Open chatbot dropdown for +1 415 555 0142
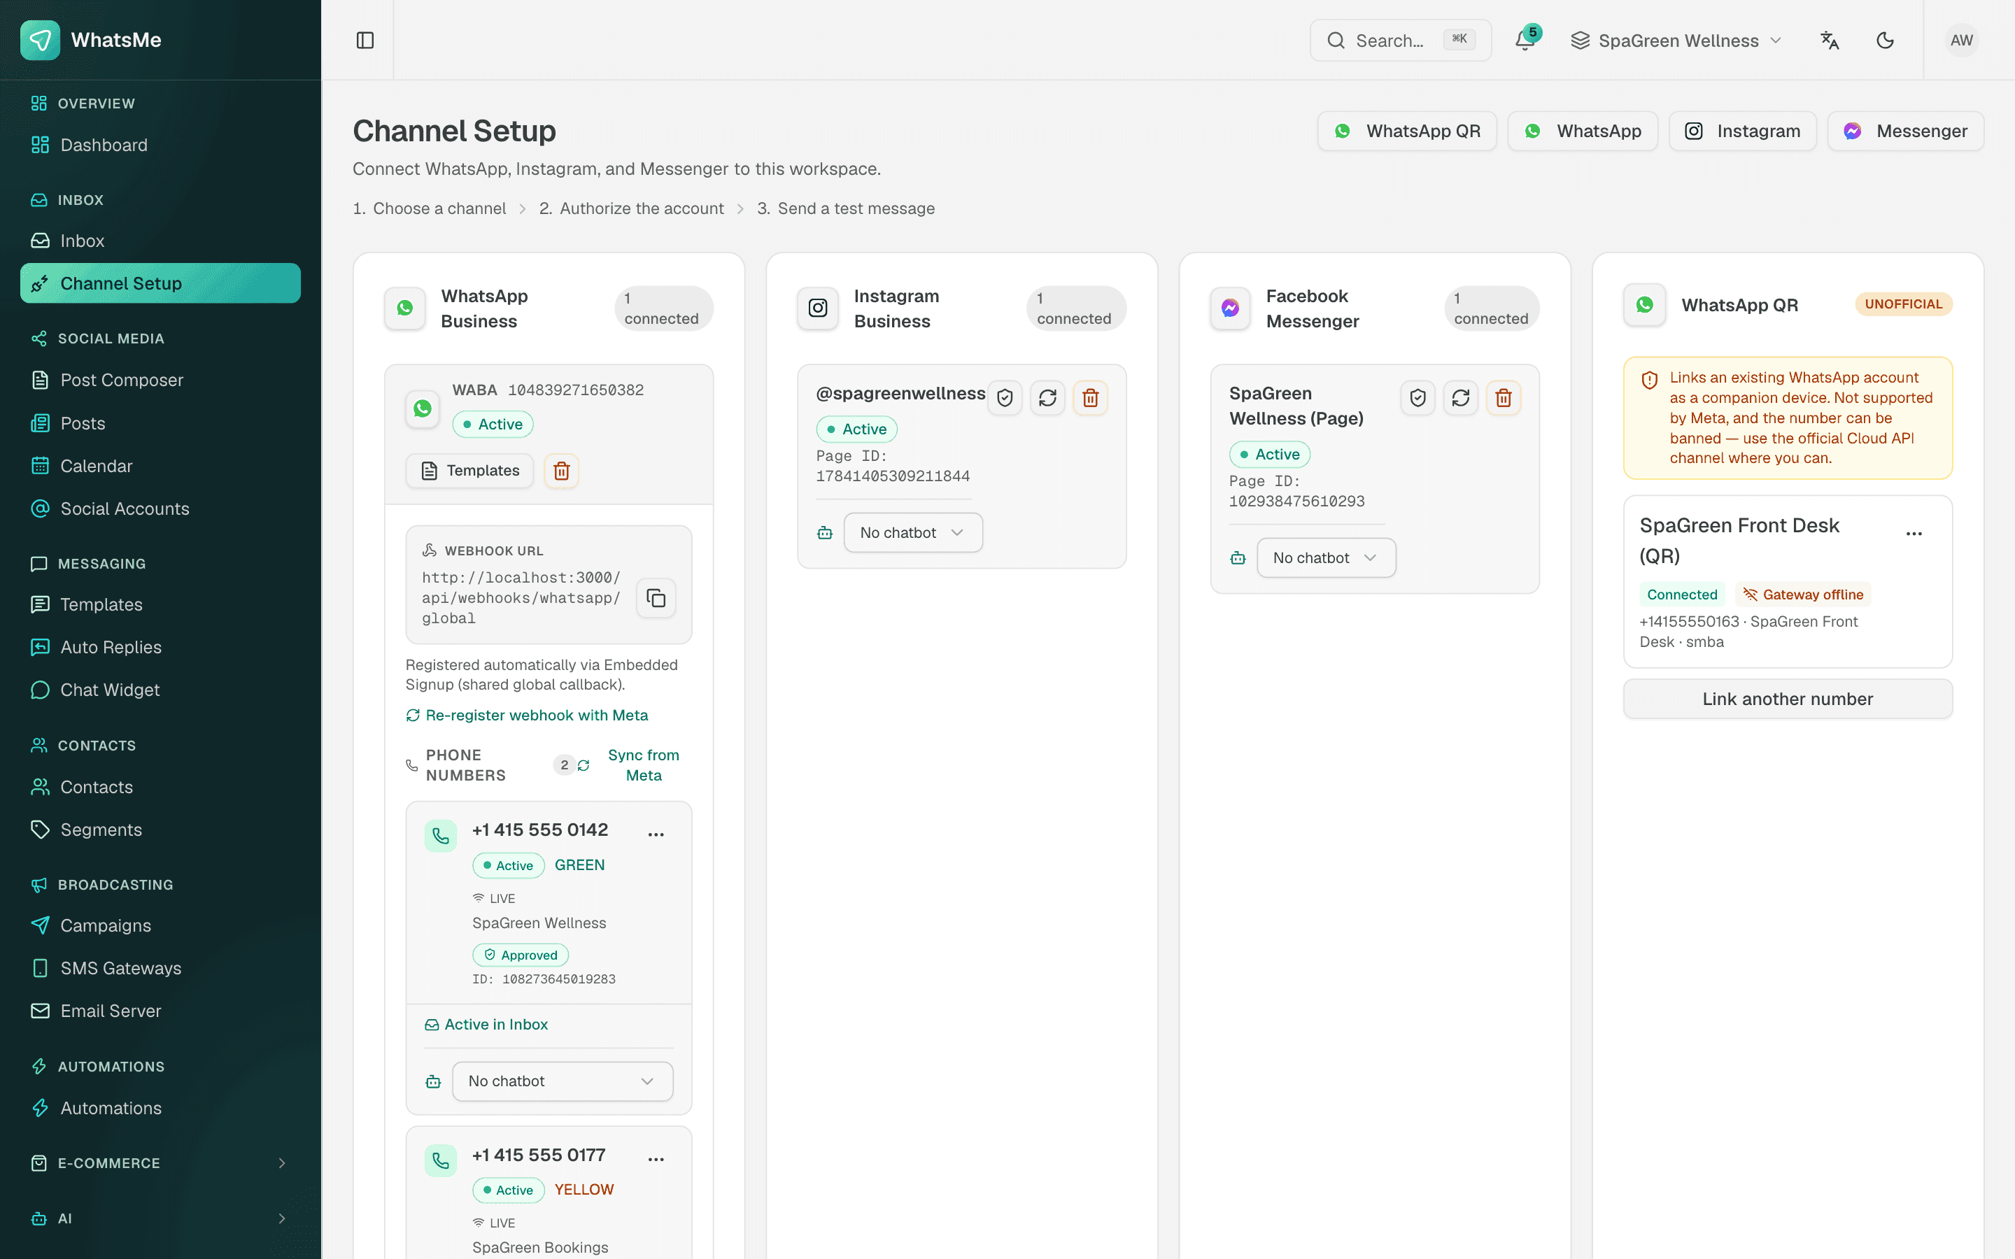 click(563, 1081)
